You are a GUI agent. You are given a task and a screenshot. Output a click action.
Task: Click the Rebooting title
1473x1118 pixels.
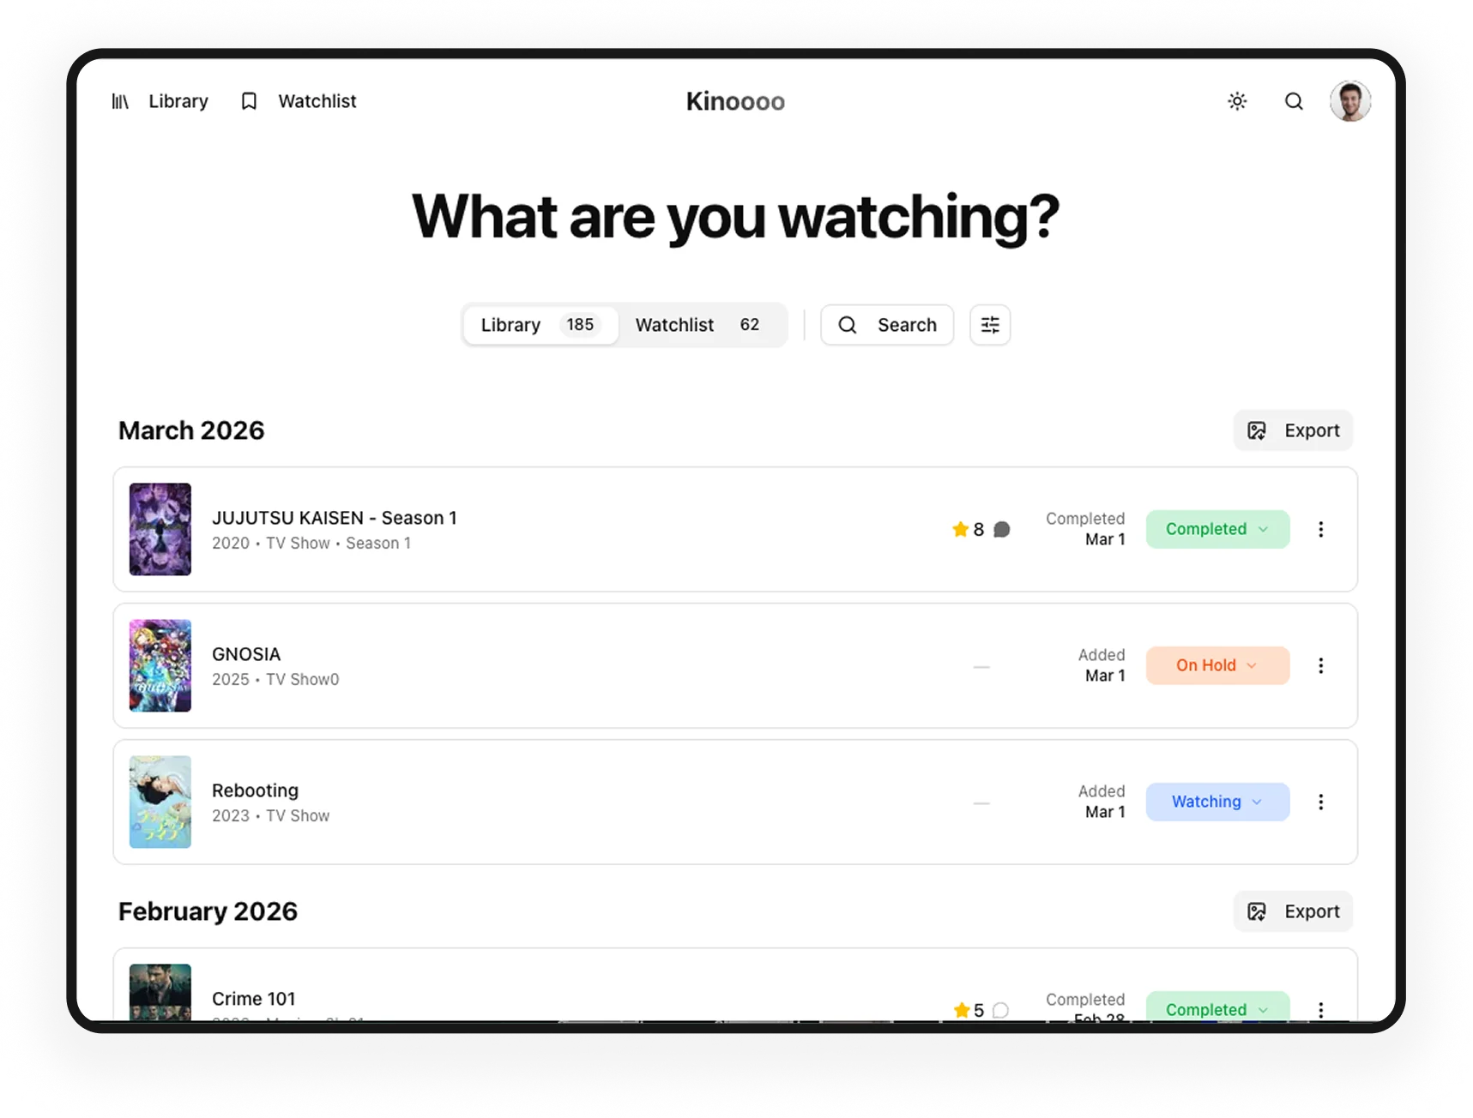pyautogui.click(x=255, y=790)
